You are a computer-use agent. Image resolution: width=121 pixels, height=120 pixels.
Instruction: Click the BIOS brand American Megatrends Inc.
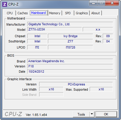70,61
